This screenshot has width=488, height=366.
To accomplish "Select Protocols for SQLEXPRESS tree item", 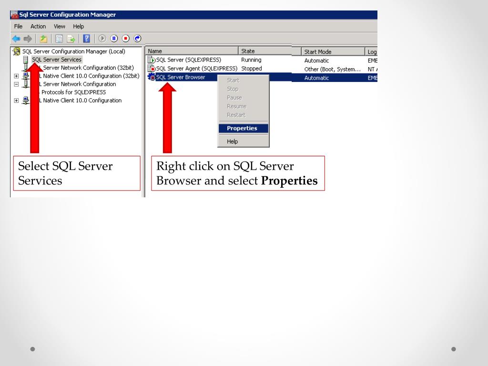I will point(74,92).
